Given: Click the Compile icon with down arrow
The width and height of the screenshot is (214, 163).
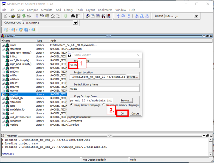Looking at the screenshot, I should coord(88,16).
